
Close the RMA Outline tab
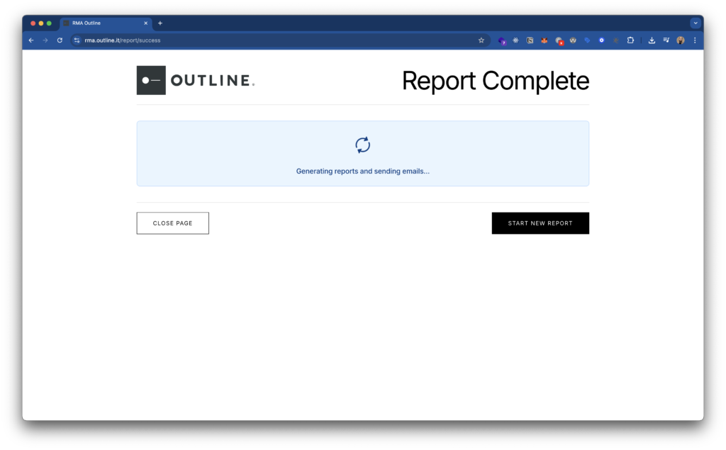[146, 23]
